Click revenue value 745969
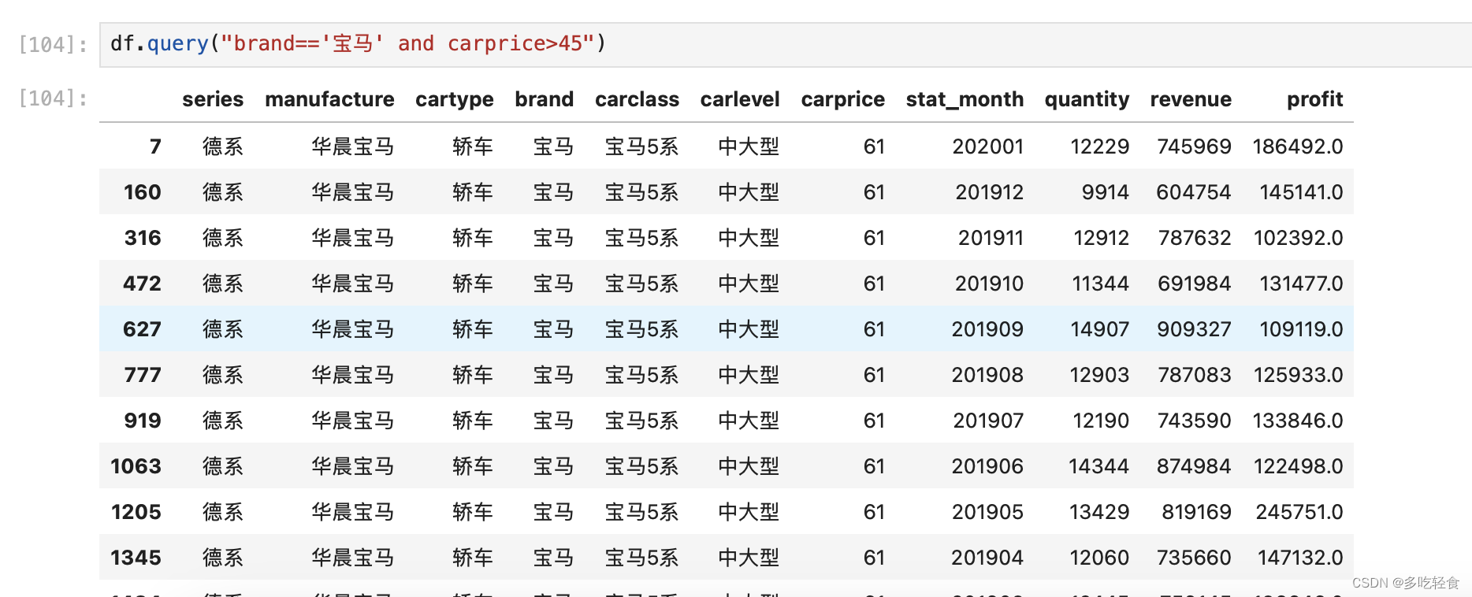The width and height of the screenshot is (1472, 597). tap(1194, 146)
